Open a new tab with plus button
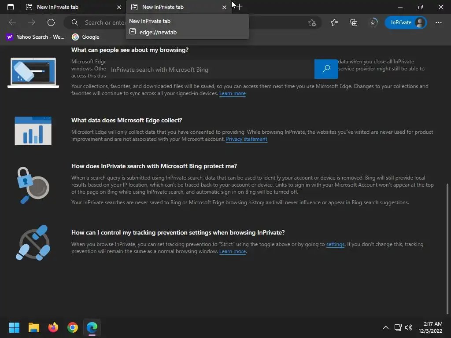Screen dimensions: 451x338 click(239, 7)
